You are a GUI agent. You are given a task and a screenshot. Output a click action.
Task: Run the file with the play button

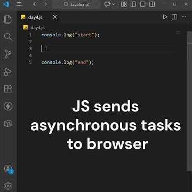point(165,17)
